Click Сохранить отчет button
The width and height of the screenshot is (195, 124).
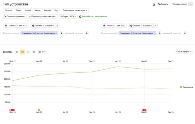tap(179, 4)
